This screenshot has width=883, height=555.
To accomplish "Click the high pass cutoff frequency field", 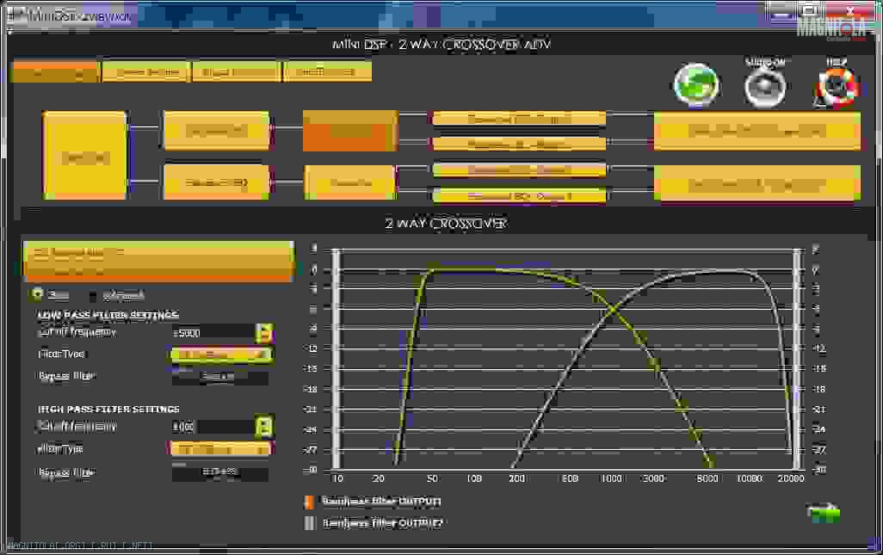I will (x=213, y=427).
